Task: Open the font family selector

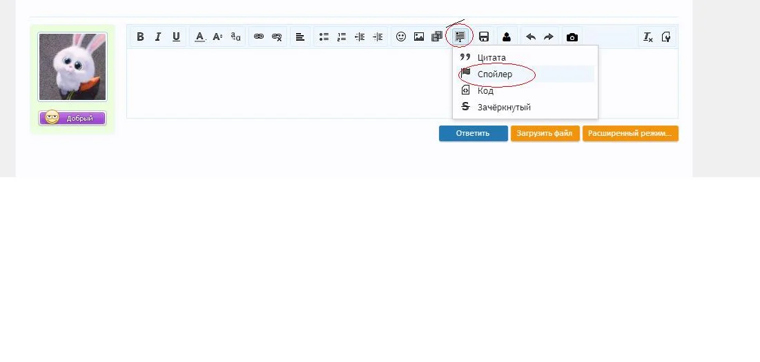Action: coord(235,37)
